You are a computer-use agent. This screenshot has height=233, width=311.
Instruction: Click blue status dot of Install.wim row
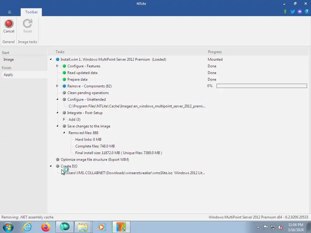tap(57, 59)
